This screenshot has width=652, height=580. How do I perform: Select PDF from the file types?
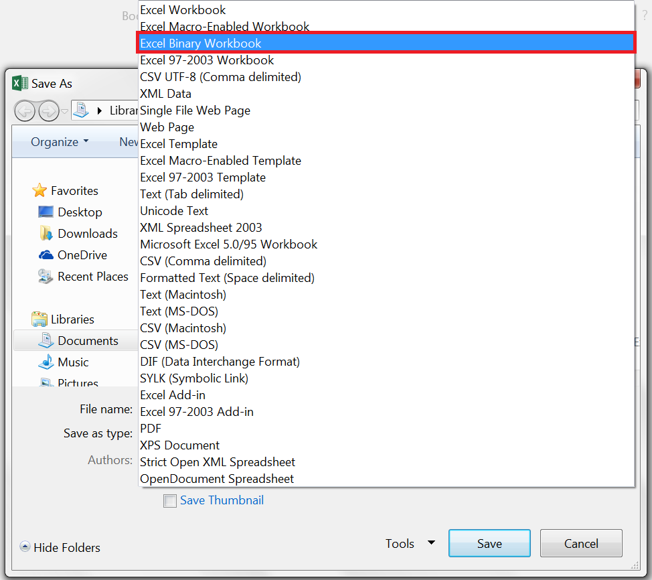(151, 429)
